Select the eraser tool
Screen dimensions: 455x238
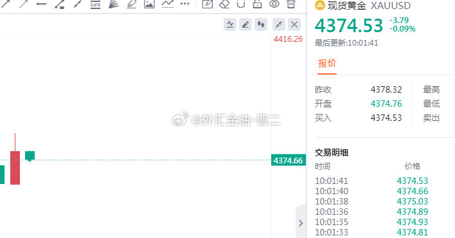[224, 4]
